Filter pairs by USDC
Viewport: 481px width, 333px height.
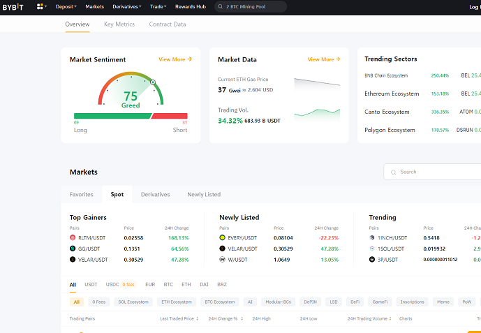112,285
